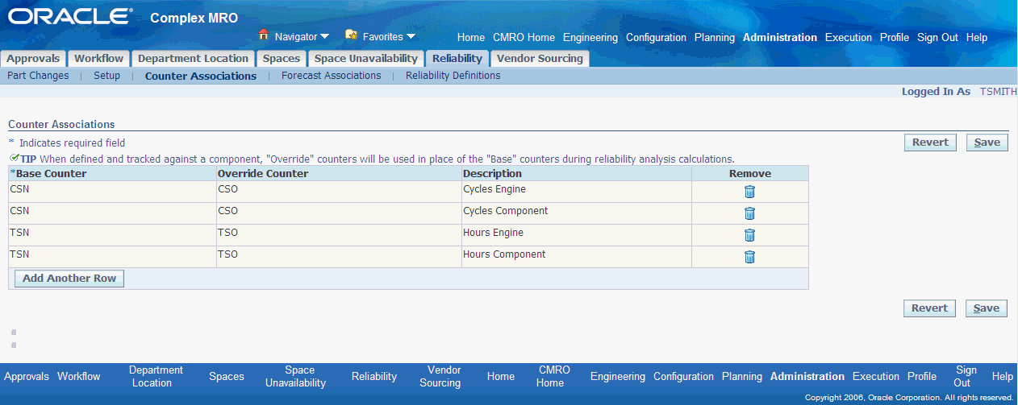The height and width of the screenshot is (405, 1018).
Task: Remove Hours Component row with trash icon
Action: [749, 257]
